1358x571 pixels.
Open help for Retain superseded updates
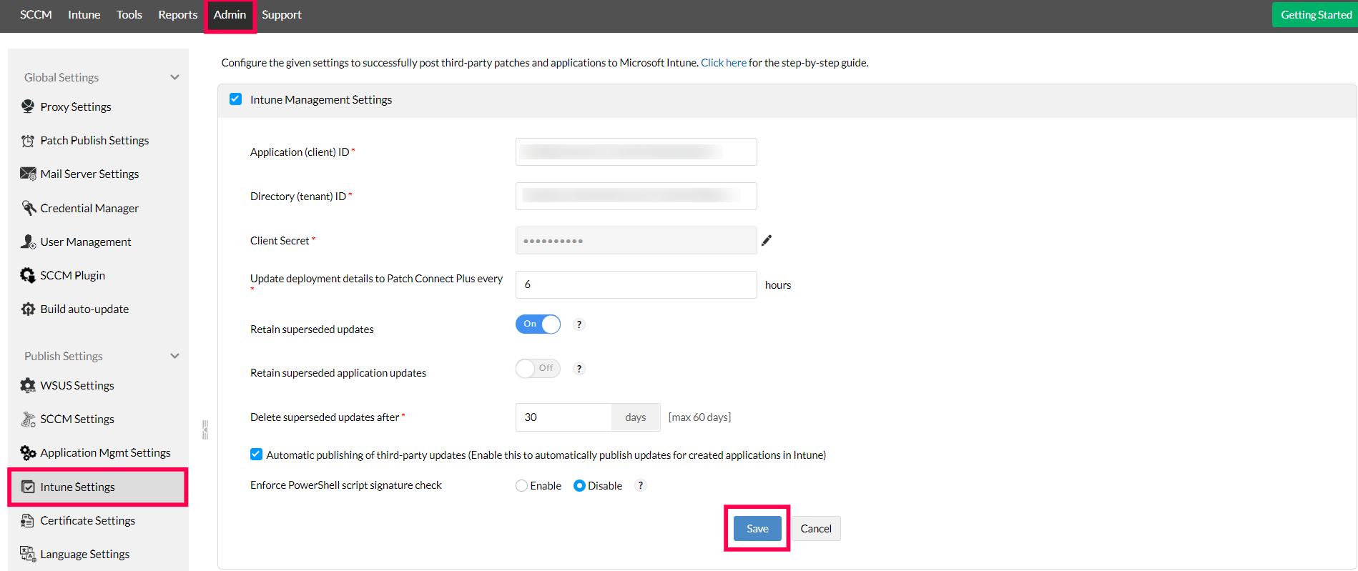(579, 324)
